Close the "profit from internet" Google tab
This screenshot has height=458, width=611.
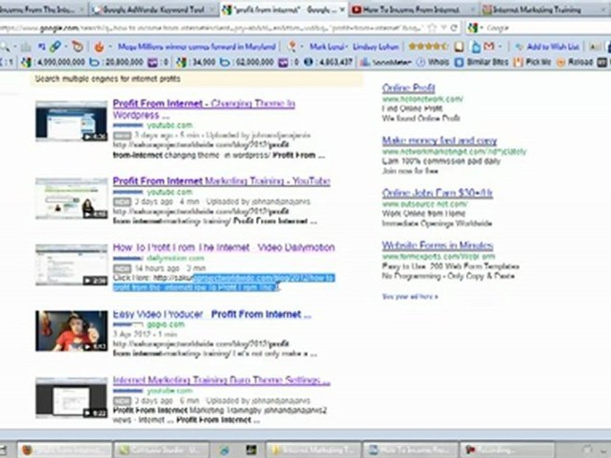click(342, 10)
